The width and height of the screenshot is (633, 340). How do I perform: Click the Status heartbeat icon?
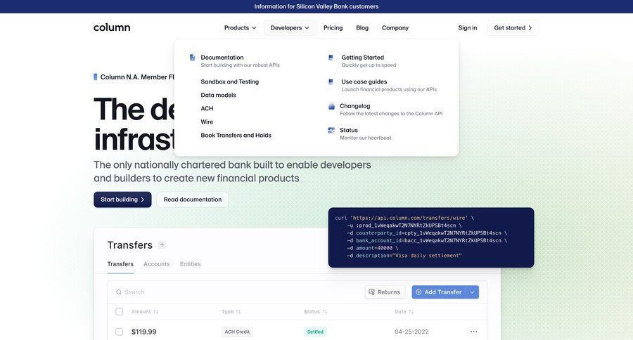[331, 130]
